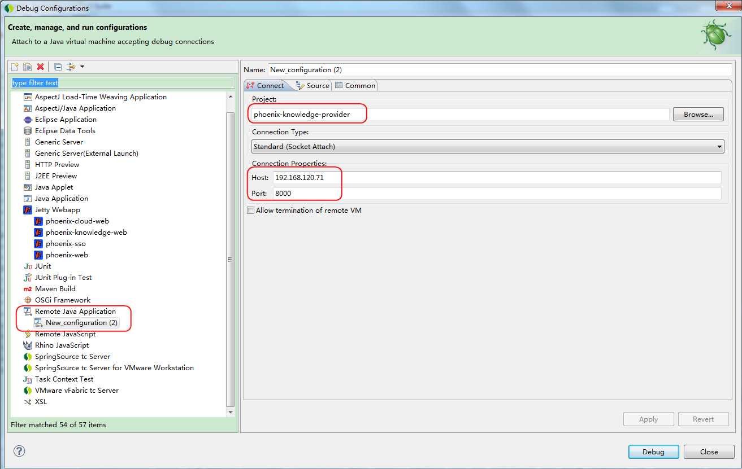Click the "Filter matched 54 of 57 items" text
This screenshot has height=469, width=742.
point(59,425)
